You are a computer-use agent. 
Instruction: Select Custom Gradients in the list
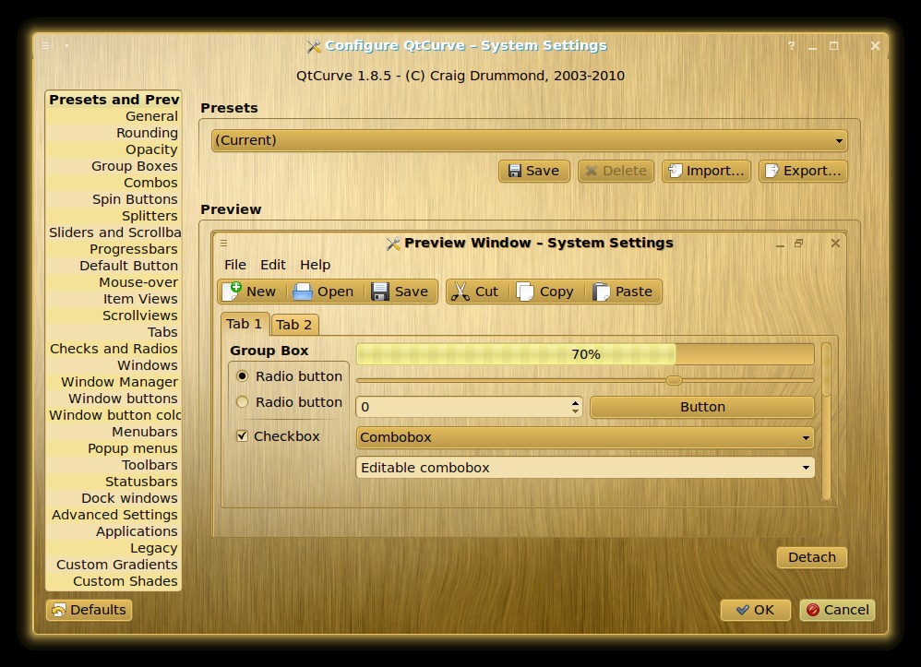pyautogui.click(x=113, y=565)
